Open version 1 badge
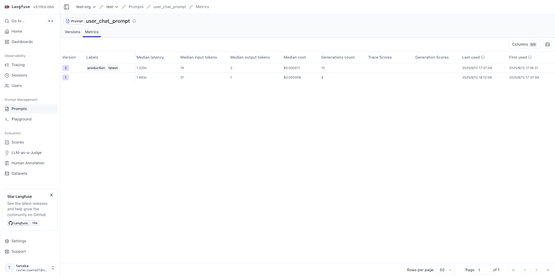The height and width of the screenshot is (277, 555). 66,77
